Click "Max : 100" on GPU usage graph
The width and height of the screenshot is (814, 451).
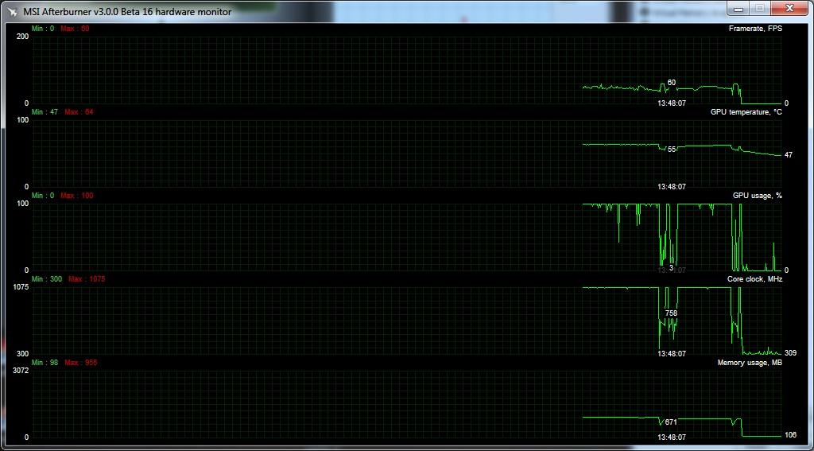[77, 196]
